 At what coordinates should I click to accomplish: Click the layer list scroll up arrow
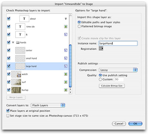(70, 89)
